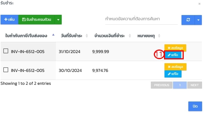Sort by remarks column
204x113 pixels.
click(x=159, y=36)
